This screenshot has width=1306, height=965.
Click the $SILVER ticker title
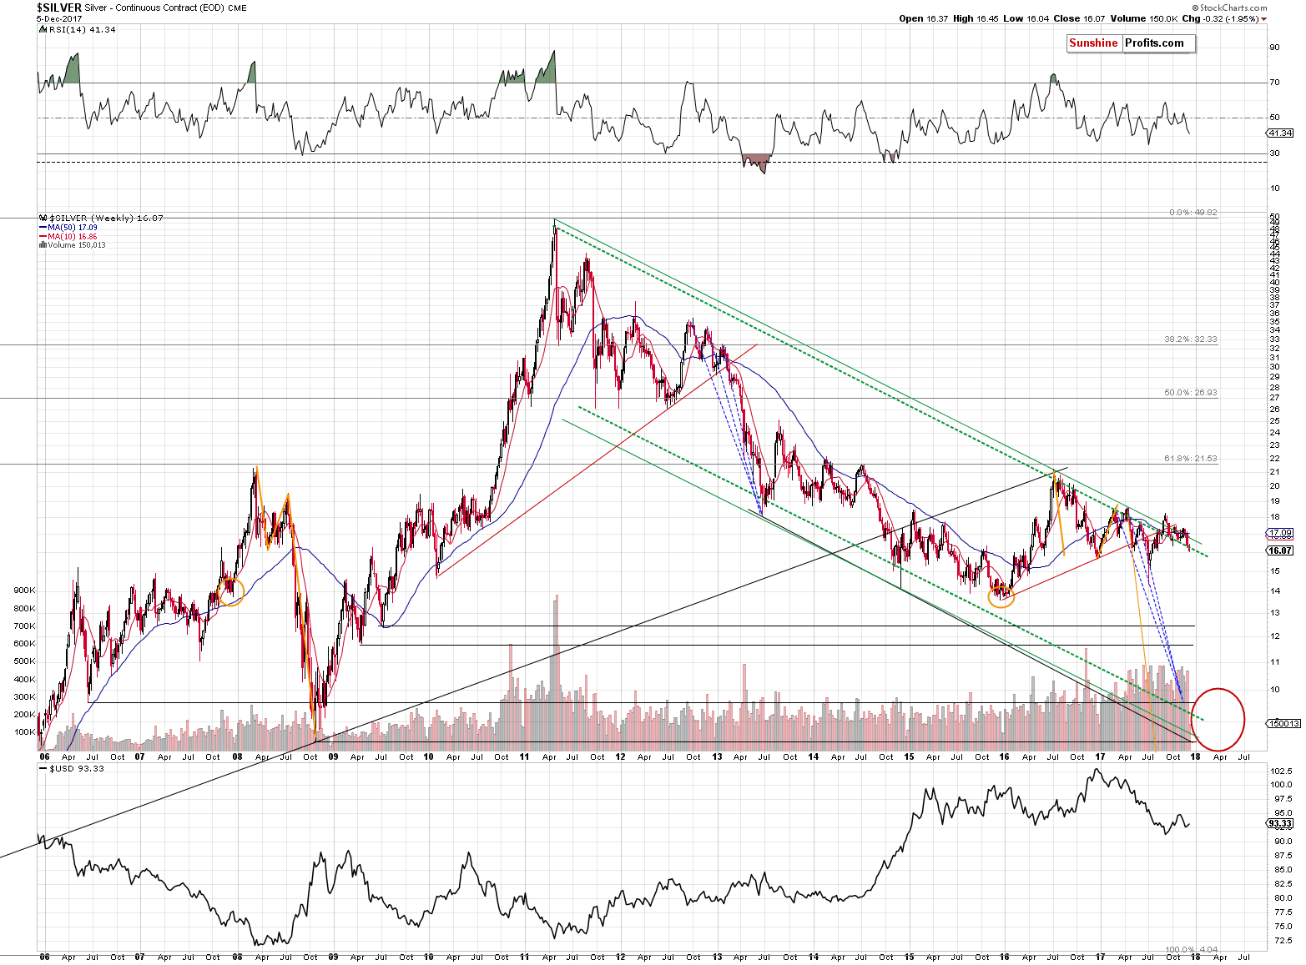click(59, 8)
